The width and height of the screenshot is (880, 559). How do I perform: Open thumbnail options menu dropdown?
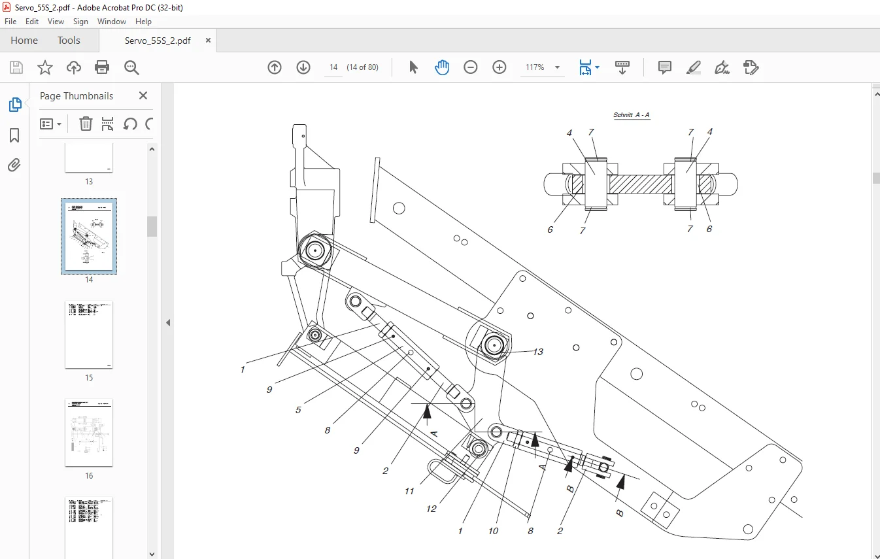[51, 124]
